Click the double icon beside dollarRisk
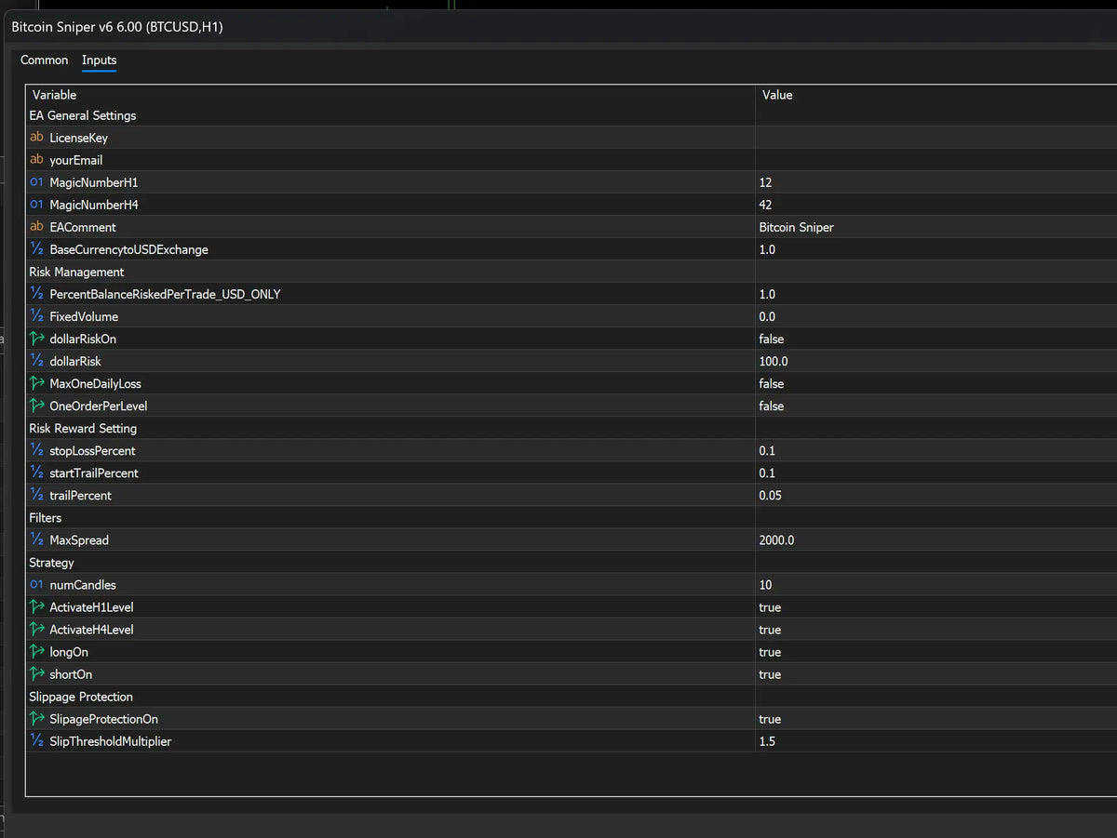 pyautogui.click(x=36, y=361)
